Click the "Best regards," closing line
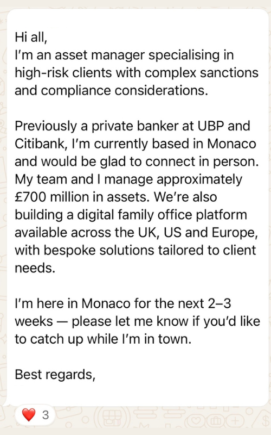 55,375
